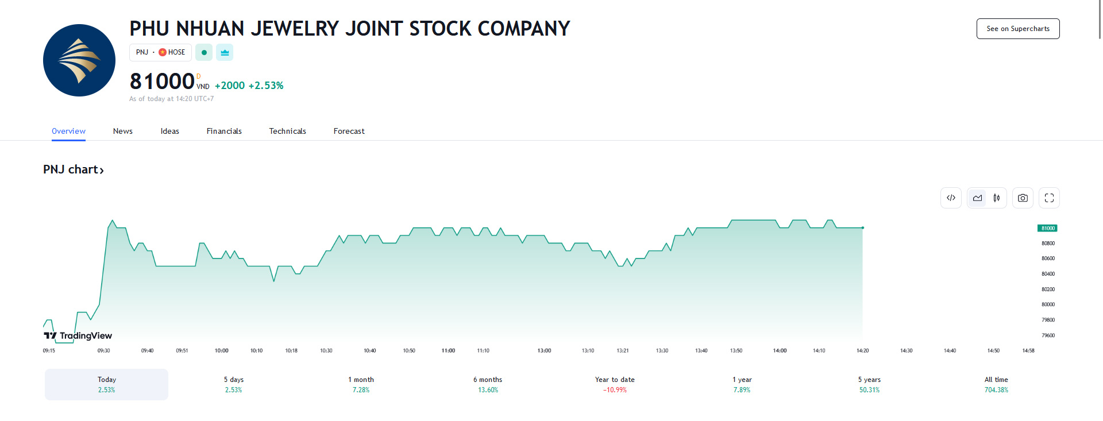Open the Forecast section link
This screenshot has width=1103, height=421.
click(x=349, y=131)
